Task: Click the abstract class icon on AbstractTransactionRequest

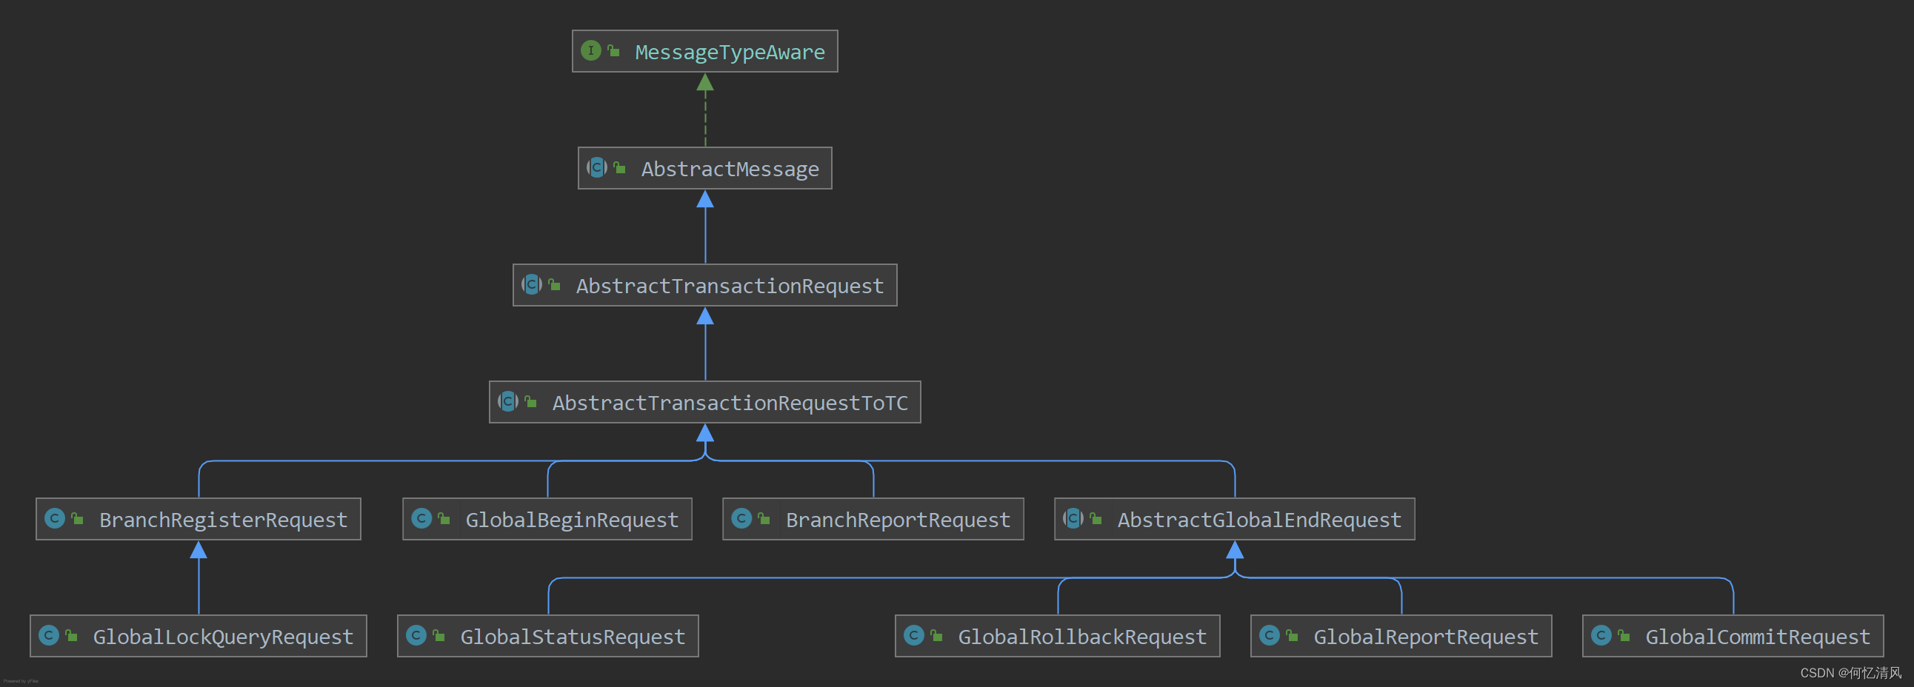Action: click(531, 284)
